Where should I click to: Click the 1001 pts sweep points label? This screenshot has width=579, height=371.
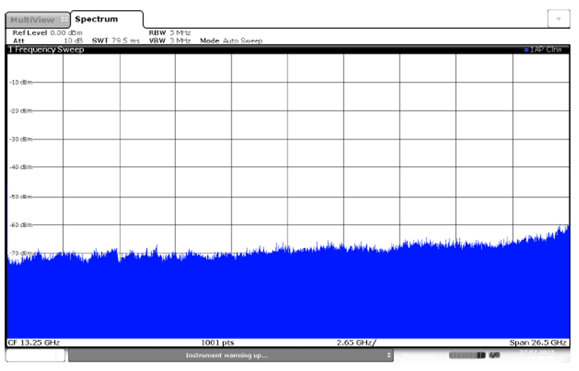(217, 342)
